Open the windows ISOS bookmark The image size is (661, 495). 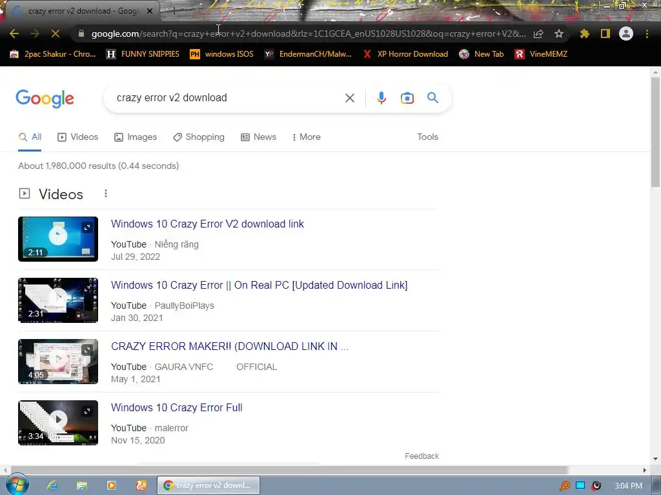coord(222,54)
